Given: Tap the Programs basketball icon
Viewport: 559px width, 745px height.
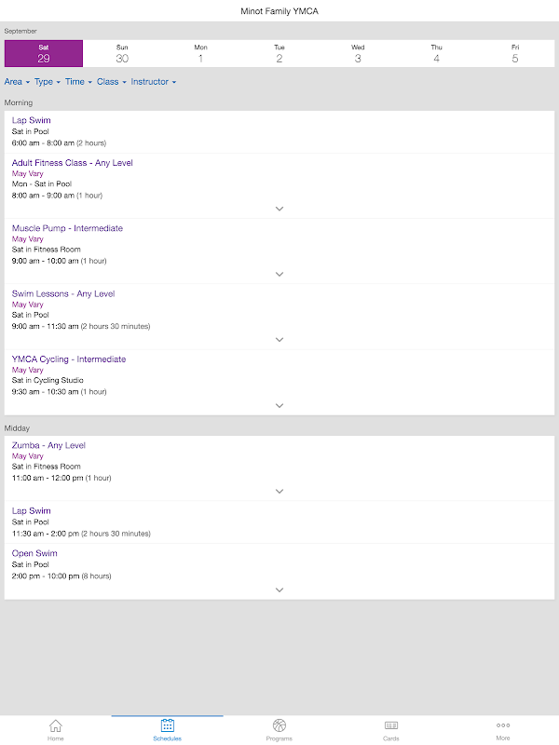Looking at the screenshot, I should [279, 725].
